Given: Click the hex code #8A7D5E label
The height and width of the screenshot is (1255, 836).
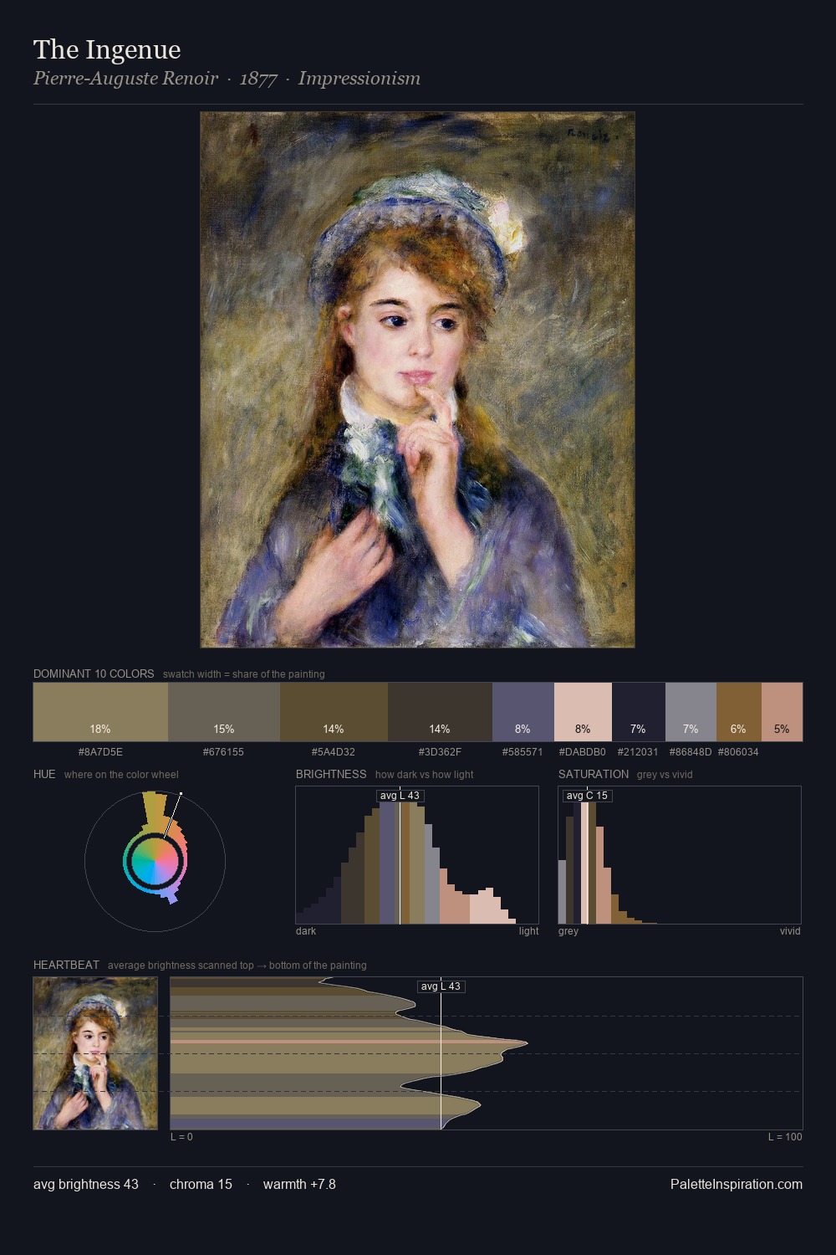Looking at the screenshot, I should (x=100, y=752).
